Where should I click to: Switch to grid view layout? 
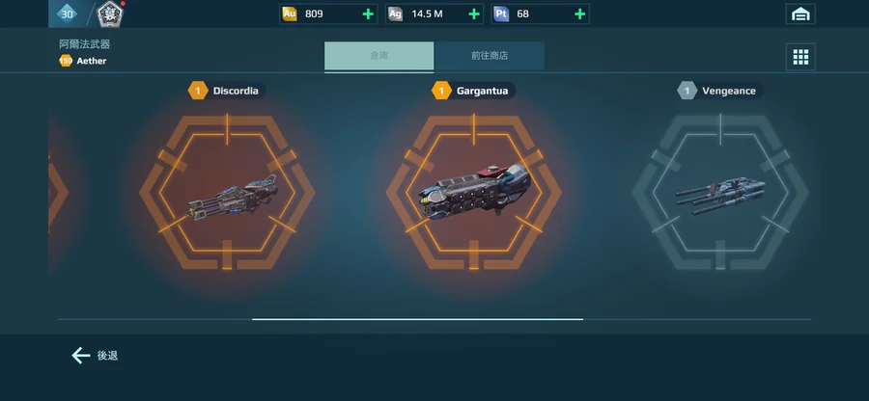pos(800,57)
